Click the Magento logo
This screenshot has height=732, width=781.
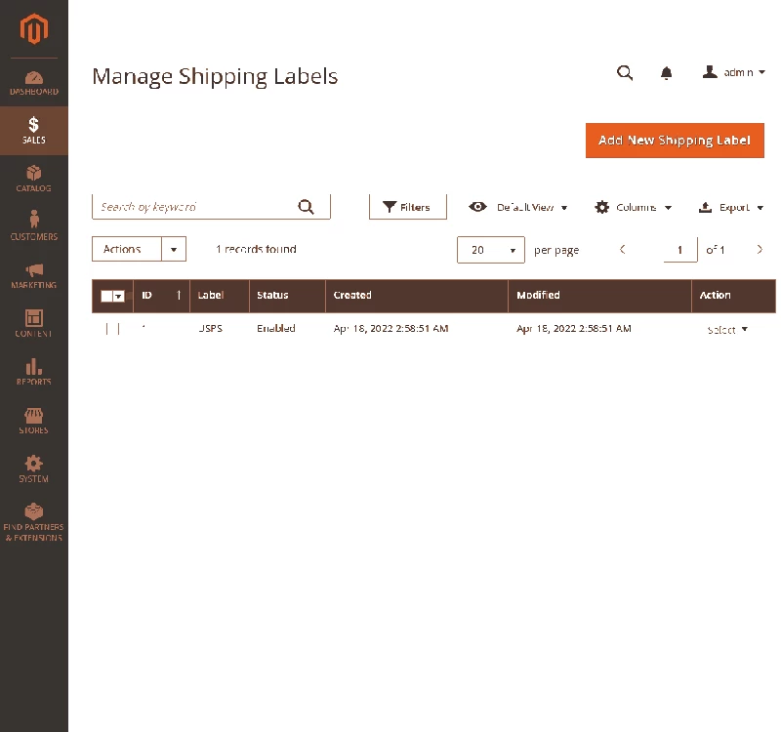click(34, 29)
